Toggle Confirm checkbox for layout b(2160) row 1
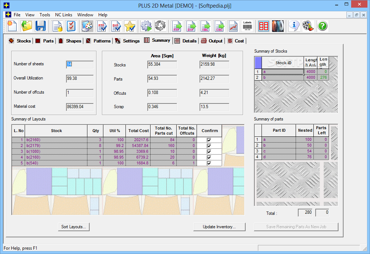Image resolution: width=370 pixels, height=254 pixels. (x=209, y=140)
